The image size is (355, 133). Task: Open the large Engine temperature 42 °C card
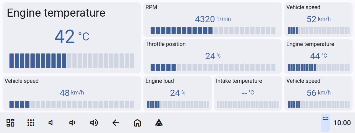tap(72, 38)
